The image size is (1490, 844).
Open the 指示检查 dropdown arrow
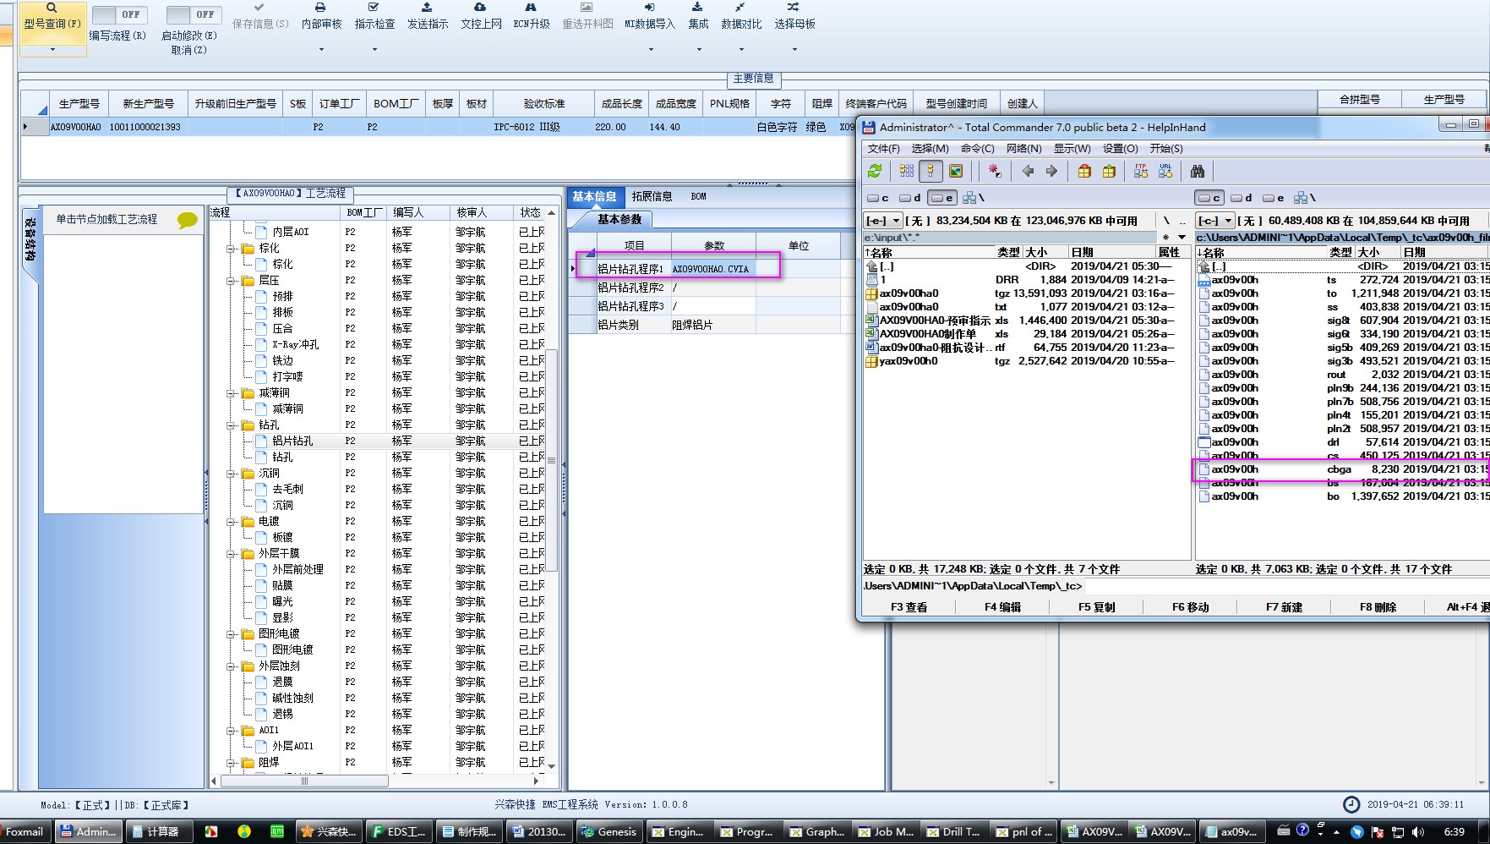point(374,50)
